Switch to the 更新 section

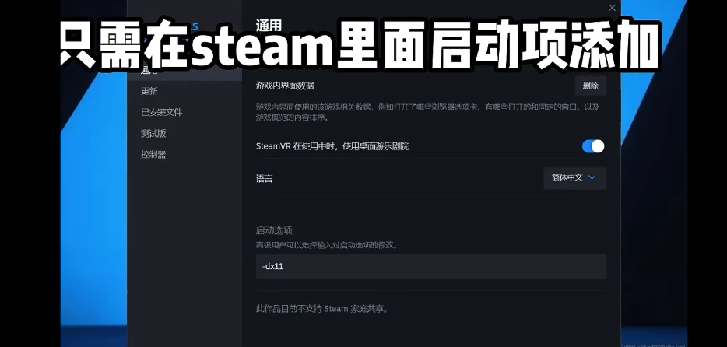(149, 91)
